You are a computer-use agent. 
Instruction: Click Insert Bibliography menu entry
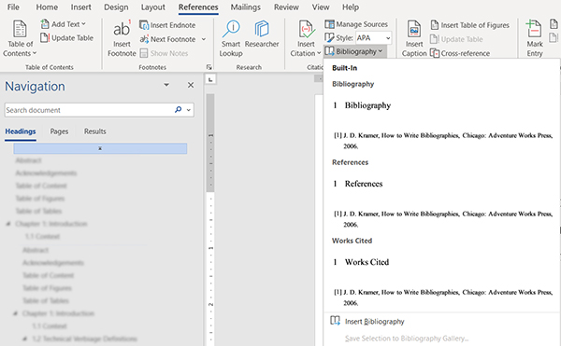click(x=374, y=322)
